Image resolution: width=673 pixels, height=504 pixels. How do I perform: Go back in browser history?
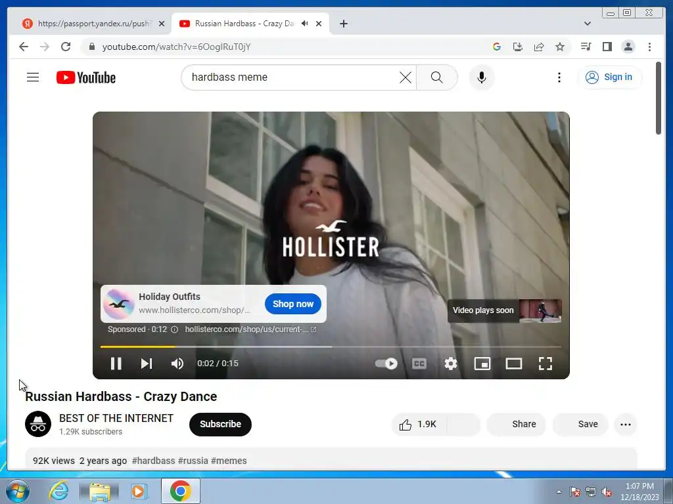[24, 47]
